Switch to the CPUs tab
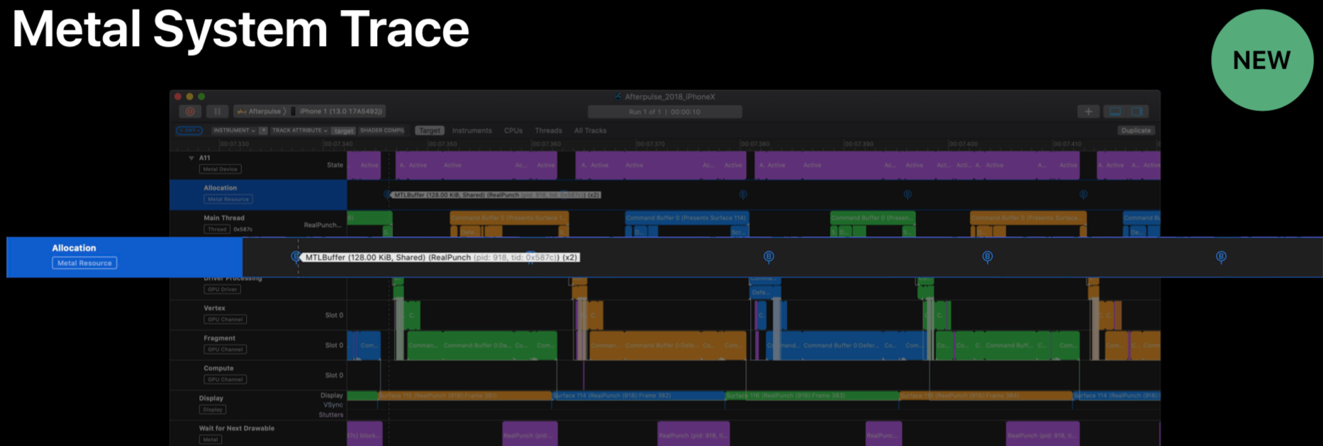The image size is (1323, 446). [x=513, y=130]
